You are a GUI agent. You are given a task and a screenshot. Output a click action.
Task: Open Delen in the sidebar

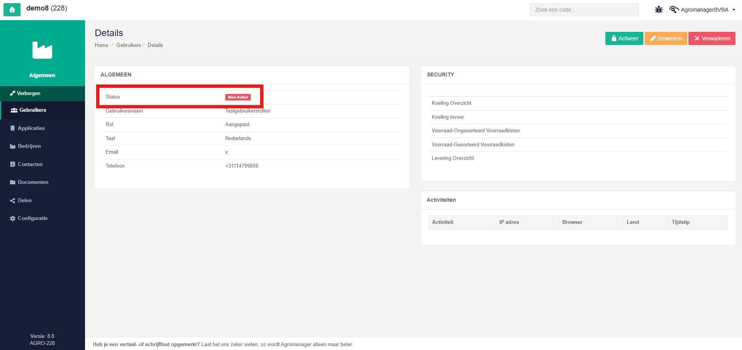tap(42, 201)
